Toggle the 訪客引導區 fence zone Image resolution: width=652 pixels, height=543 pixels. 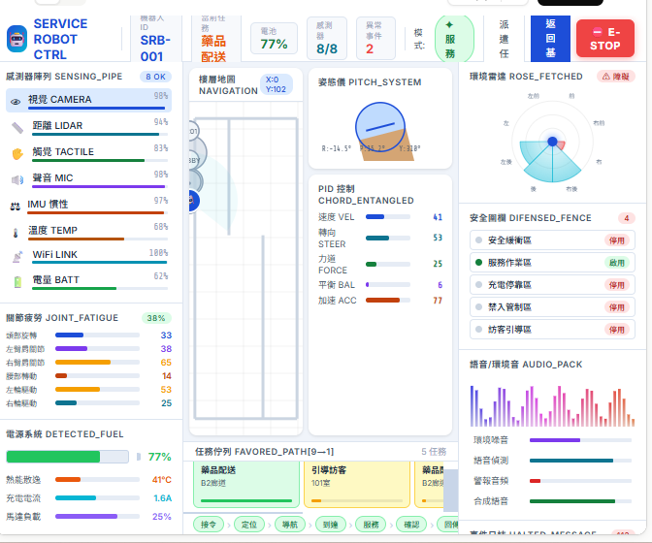(x=552, y=330)
